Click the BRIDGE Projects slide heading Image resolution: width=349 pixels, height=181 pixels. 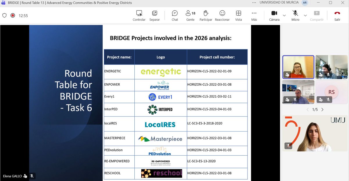(x=171, y=38)
